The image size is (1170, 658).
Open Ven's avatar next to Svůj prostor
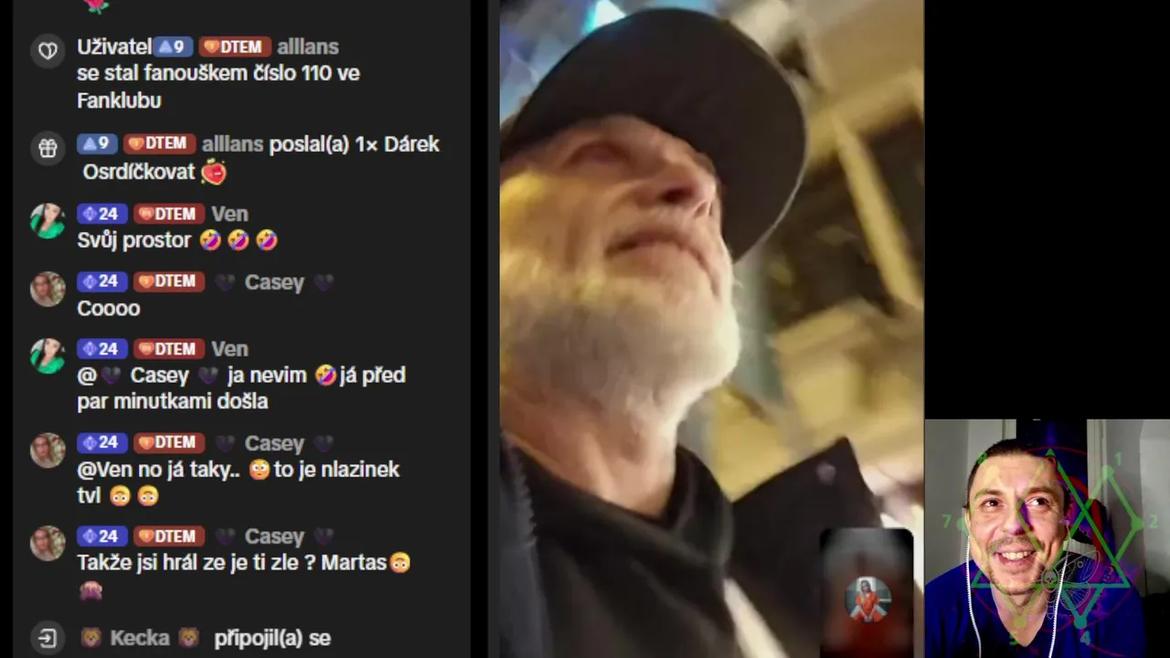pyautogui.click(x=48, y=220)
